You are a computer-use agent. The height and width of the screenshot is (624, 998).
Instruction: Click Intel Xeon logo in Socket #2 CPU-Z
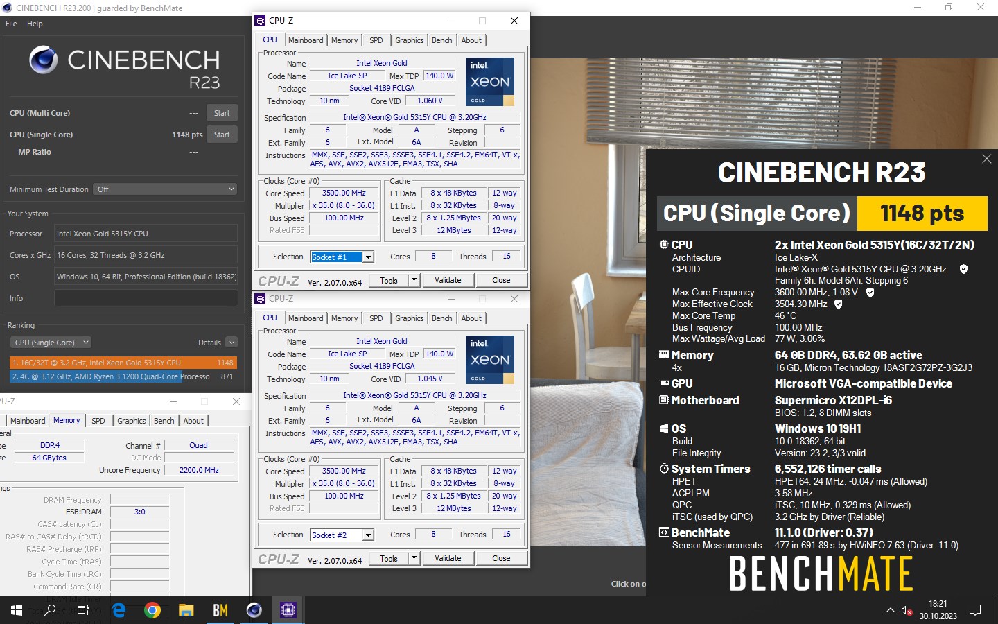[490, 359]
